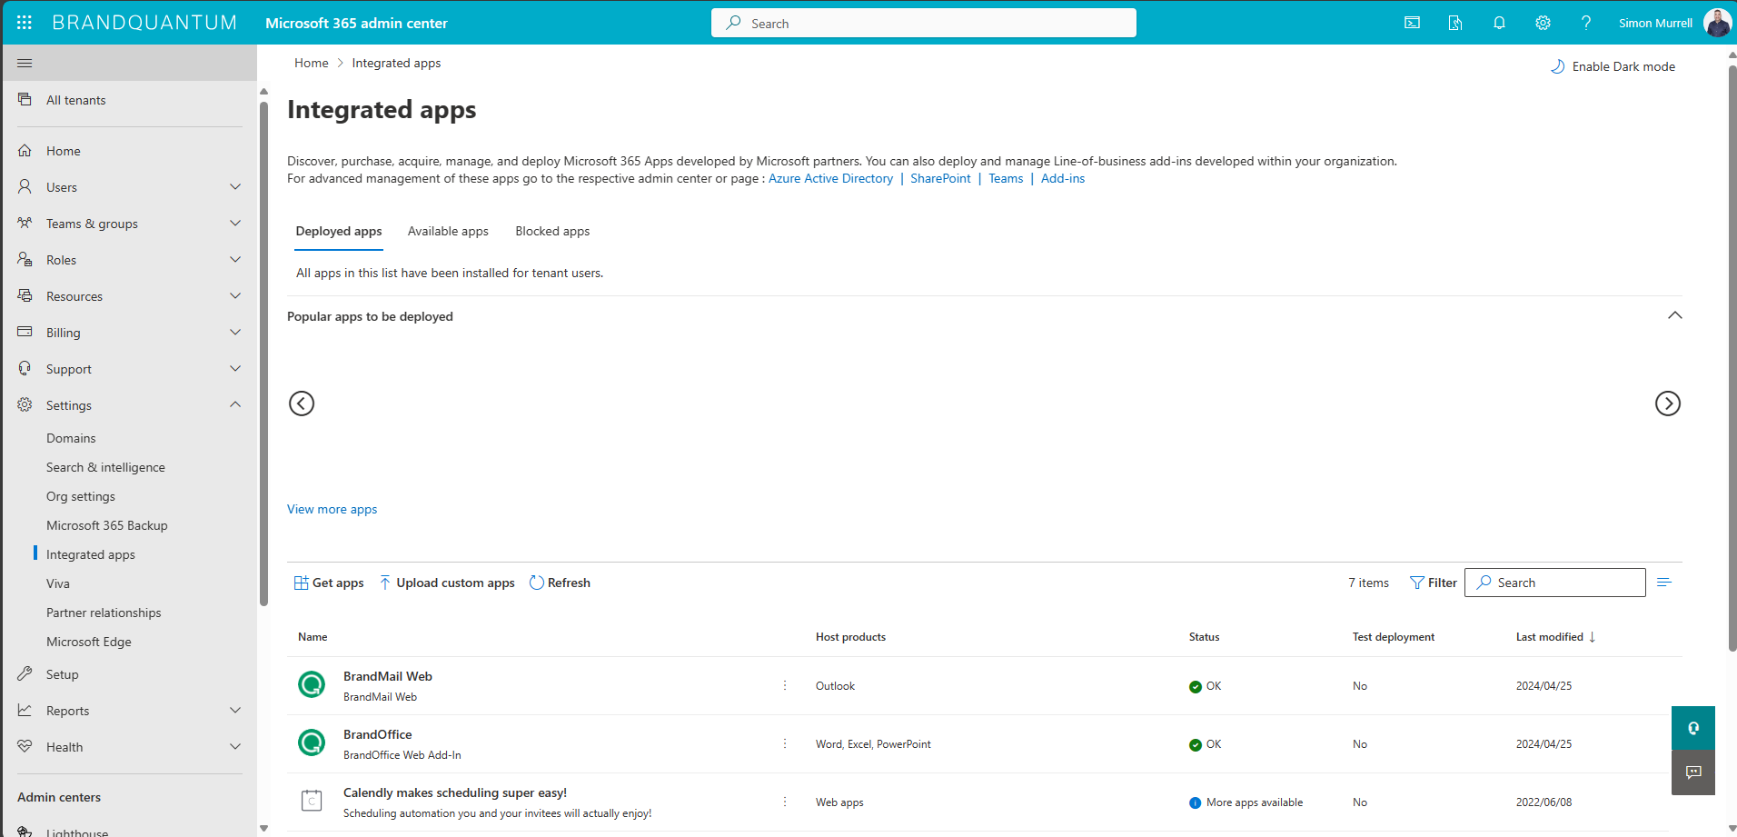Click the sidebar vertical scrollbar
Viewport: 1737px width, 837px height.
click(263, 354)
